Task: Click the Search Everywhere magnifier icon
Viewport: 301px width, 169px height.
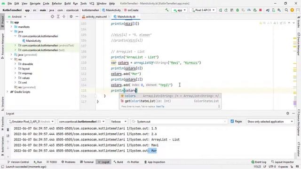Action: click(x=286, y=10)
